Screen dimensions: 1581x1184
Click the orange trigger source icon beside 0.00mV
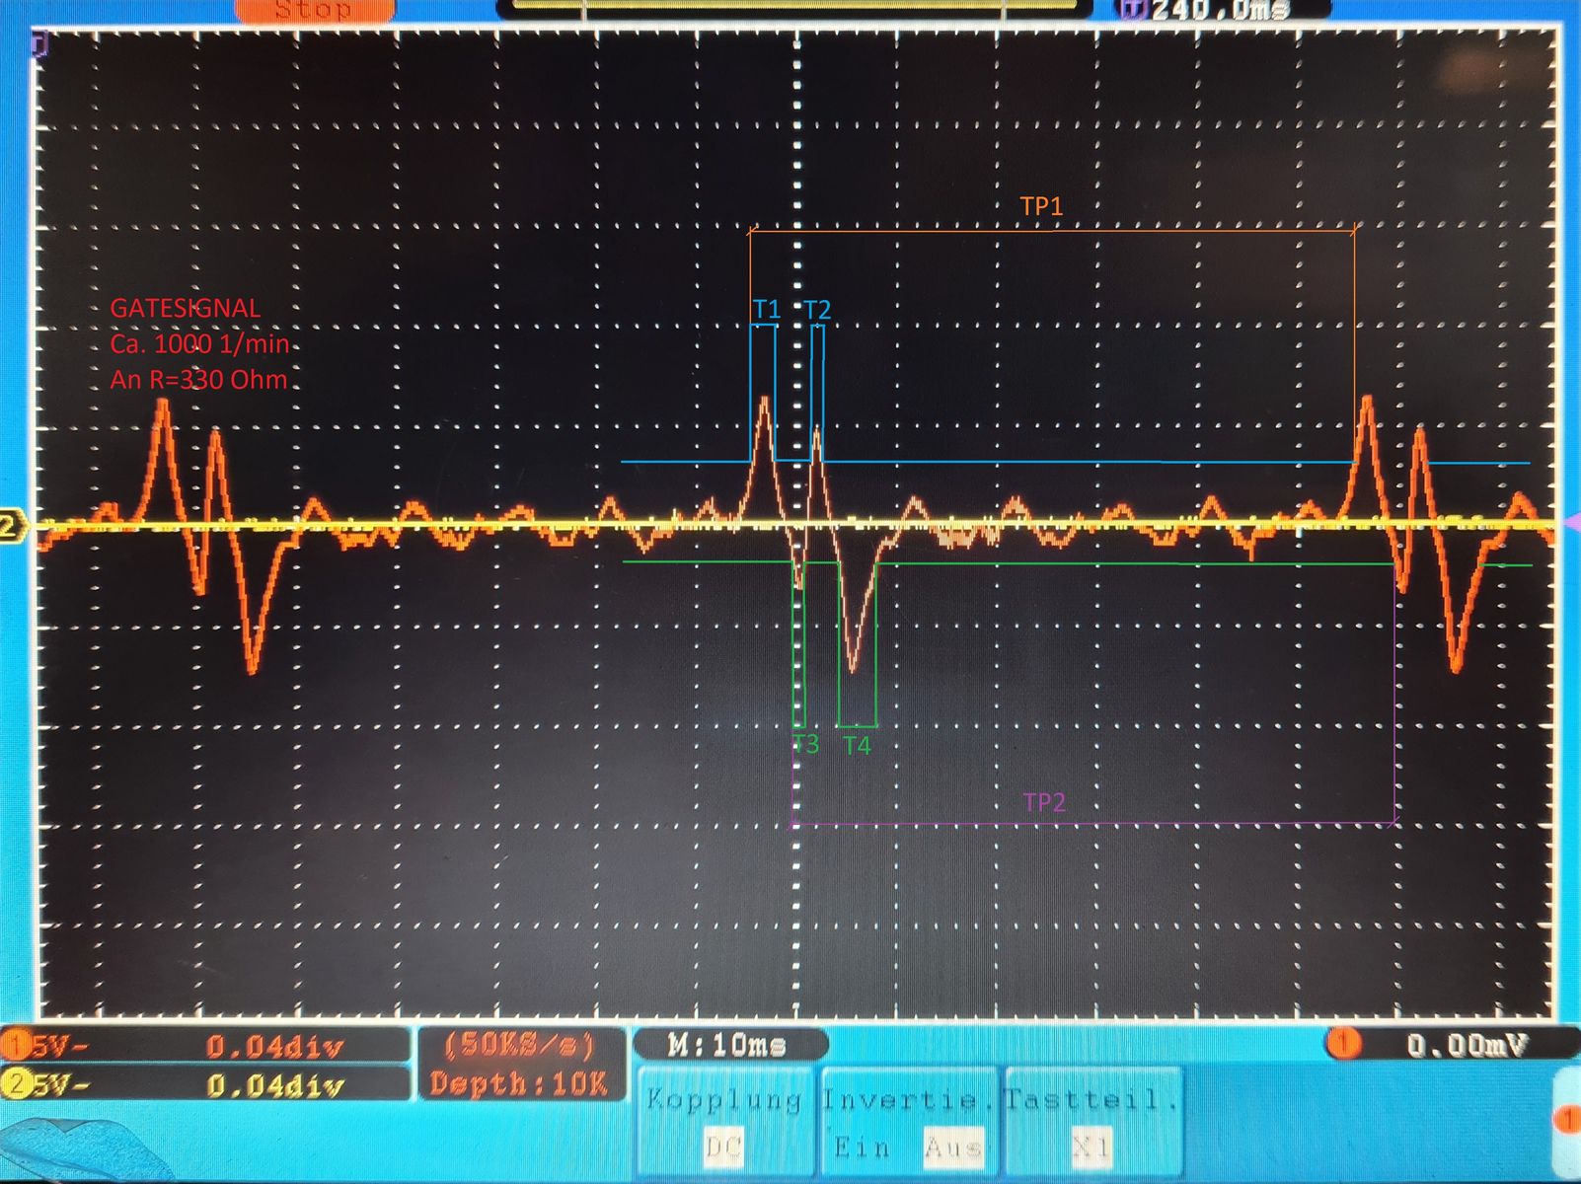[x=1342, y=1043]
